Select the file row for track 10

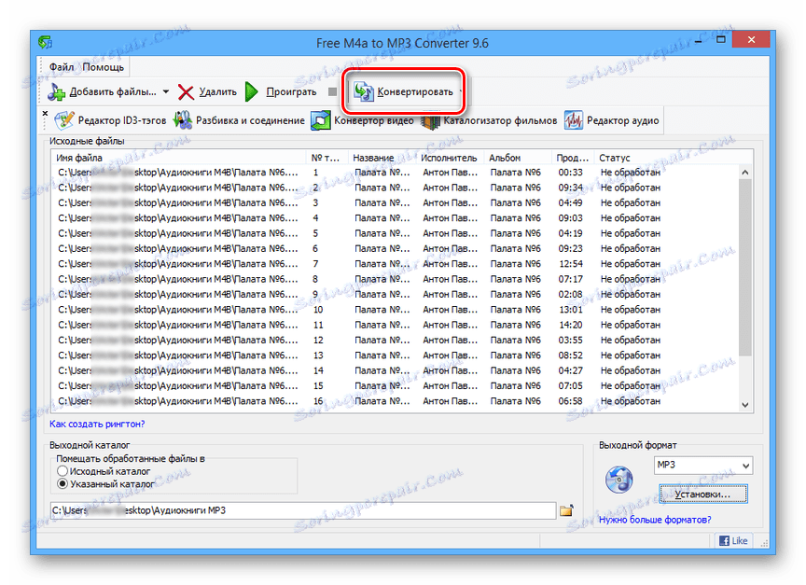point(395,310)
